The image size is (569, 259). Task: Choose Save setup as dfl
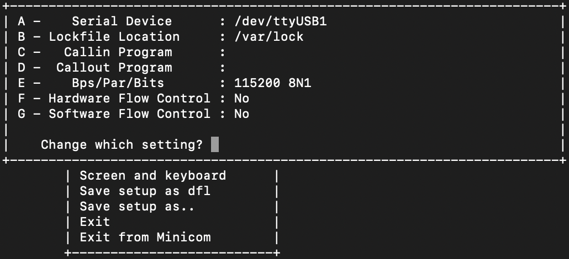[145, 191]
